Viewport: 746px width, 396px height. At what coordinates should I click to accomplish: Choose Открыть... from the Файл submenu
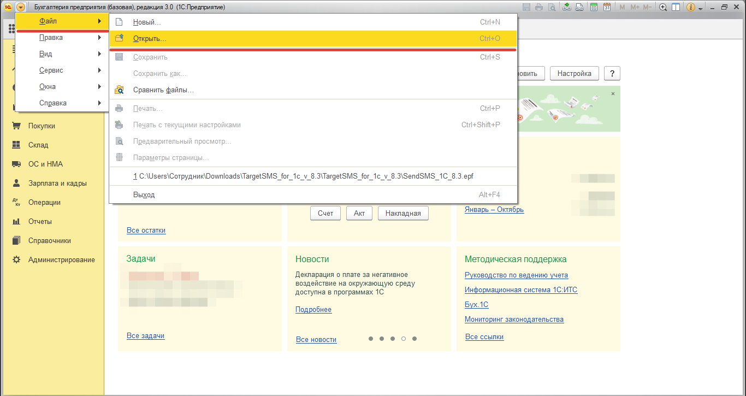(313, 39)
